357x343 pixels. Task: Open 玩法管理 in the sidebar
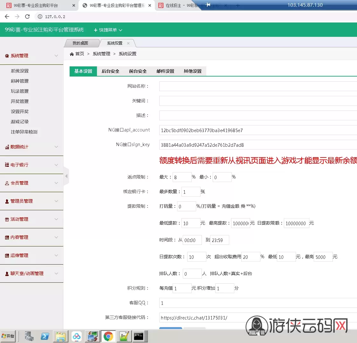[x=20, y=91]
